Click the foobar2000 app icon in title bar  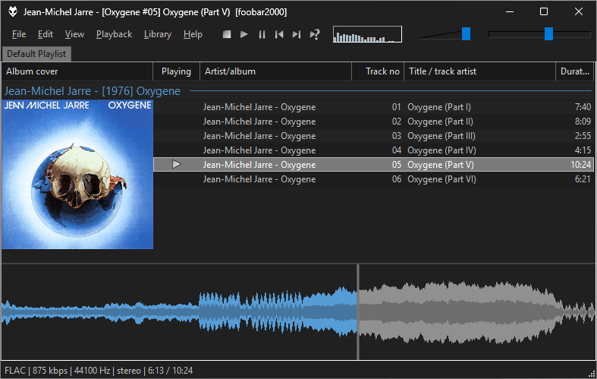coord(13,11)
